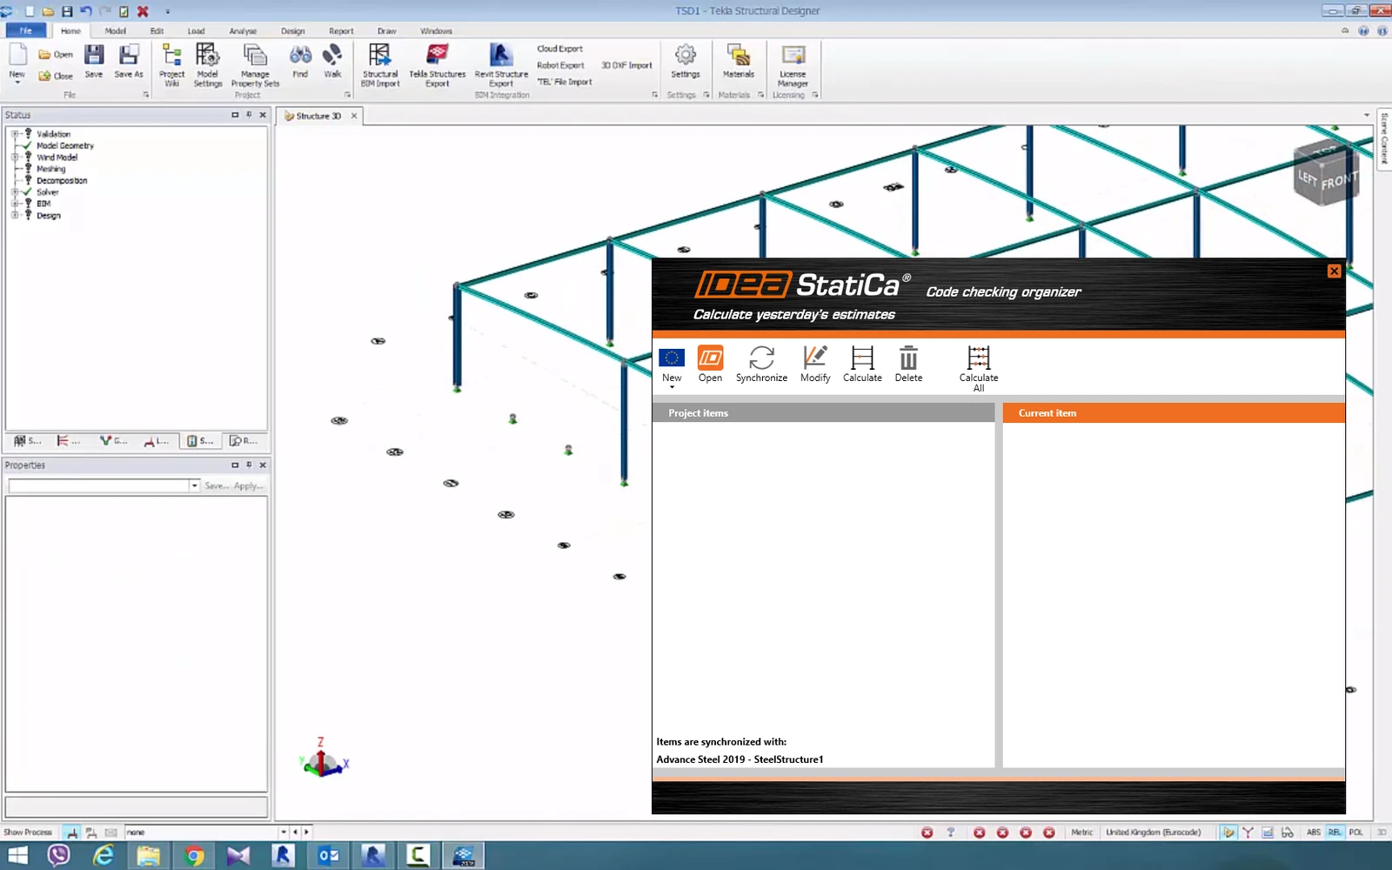
Task: Open the Properties panel dropdown arrow
Action: [x=194, y=485]
